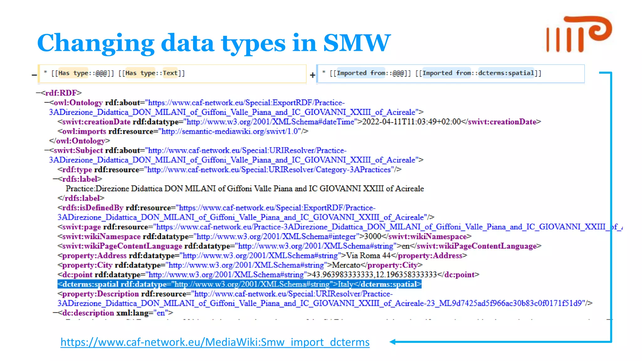642x361 pixels.
Task: Click the added Imported from::dcterms:spatial diff box
Action: [x=450, y=74]
